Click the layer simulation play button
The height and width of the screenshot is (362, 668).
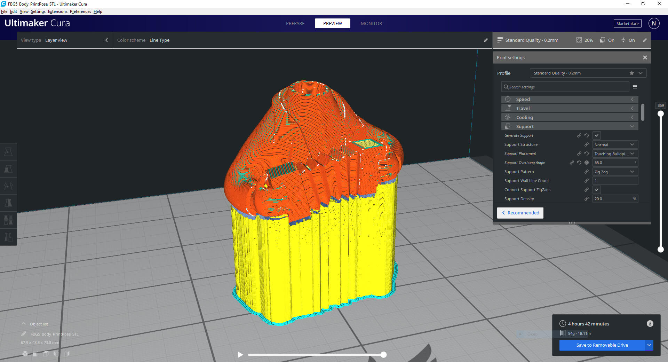(x=240, y=355)
